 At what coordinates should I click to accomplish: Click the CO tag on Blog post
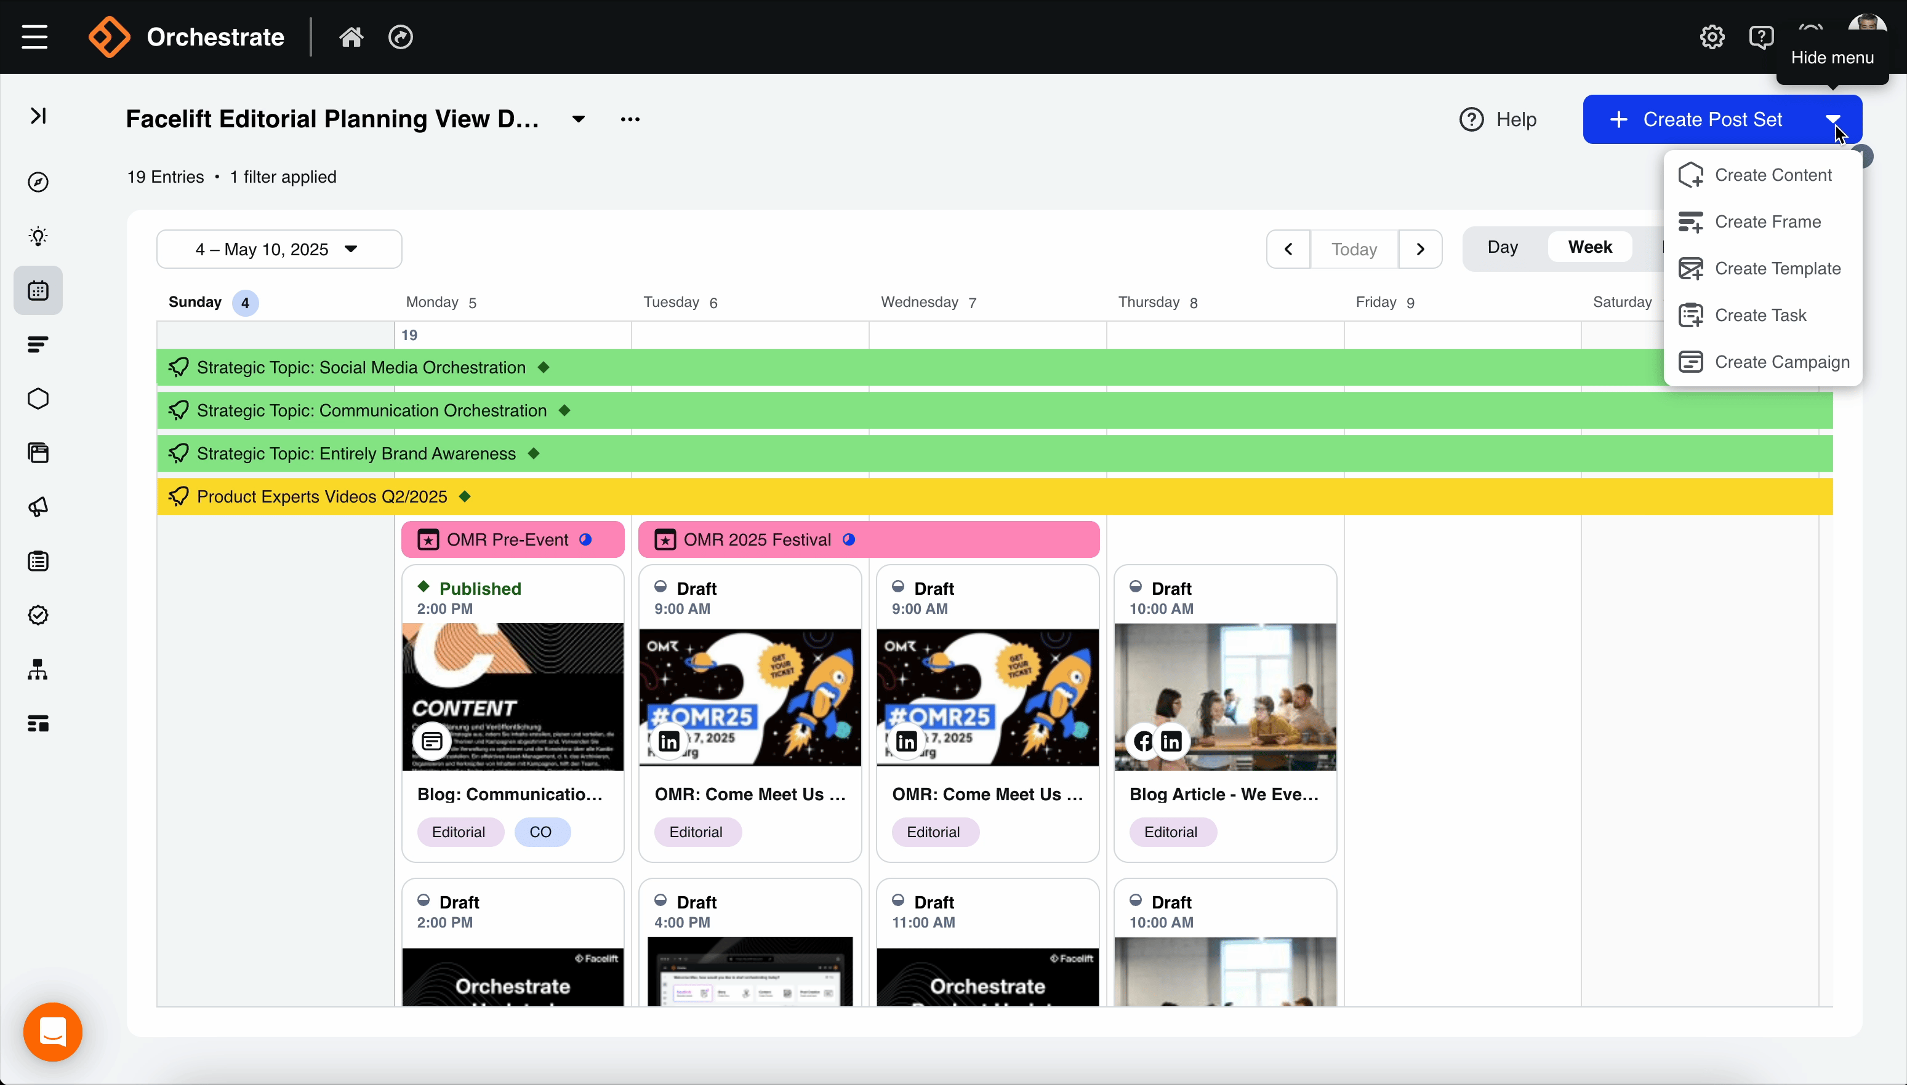[x=542, y=832]
